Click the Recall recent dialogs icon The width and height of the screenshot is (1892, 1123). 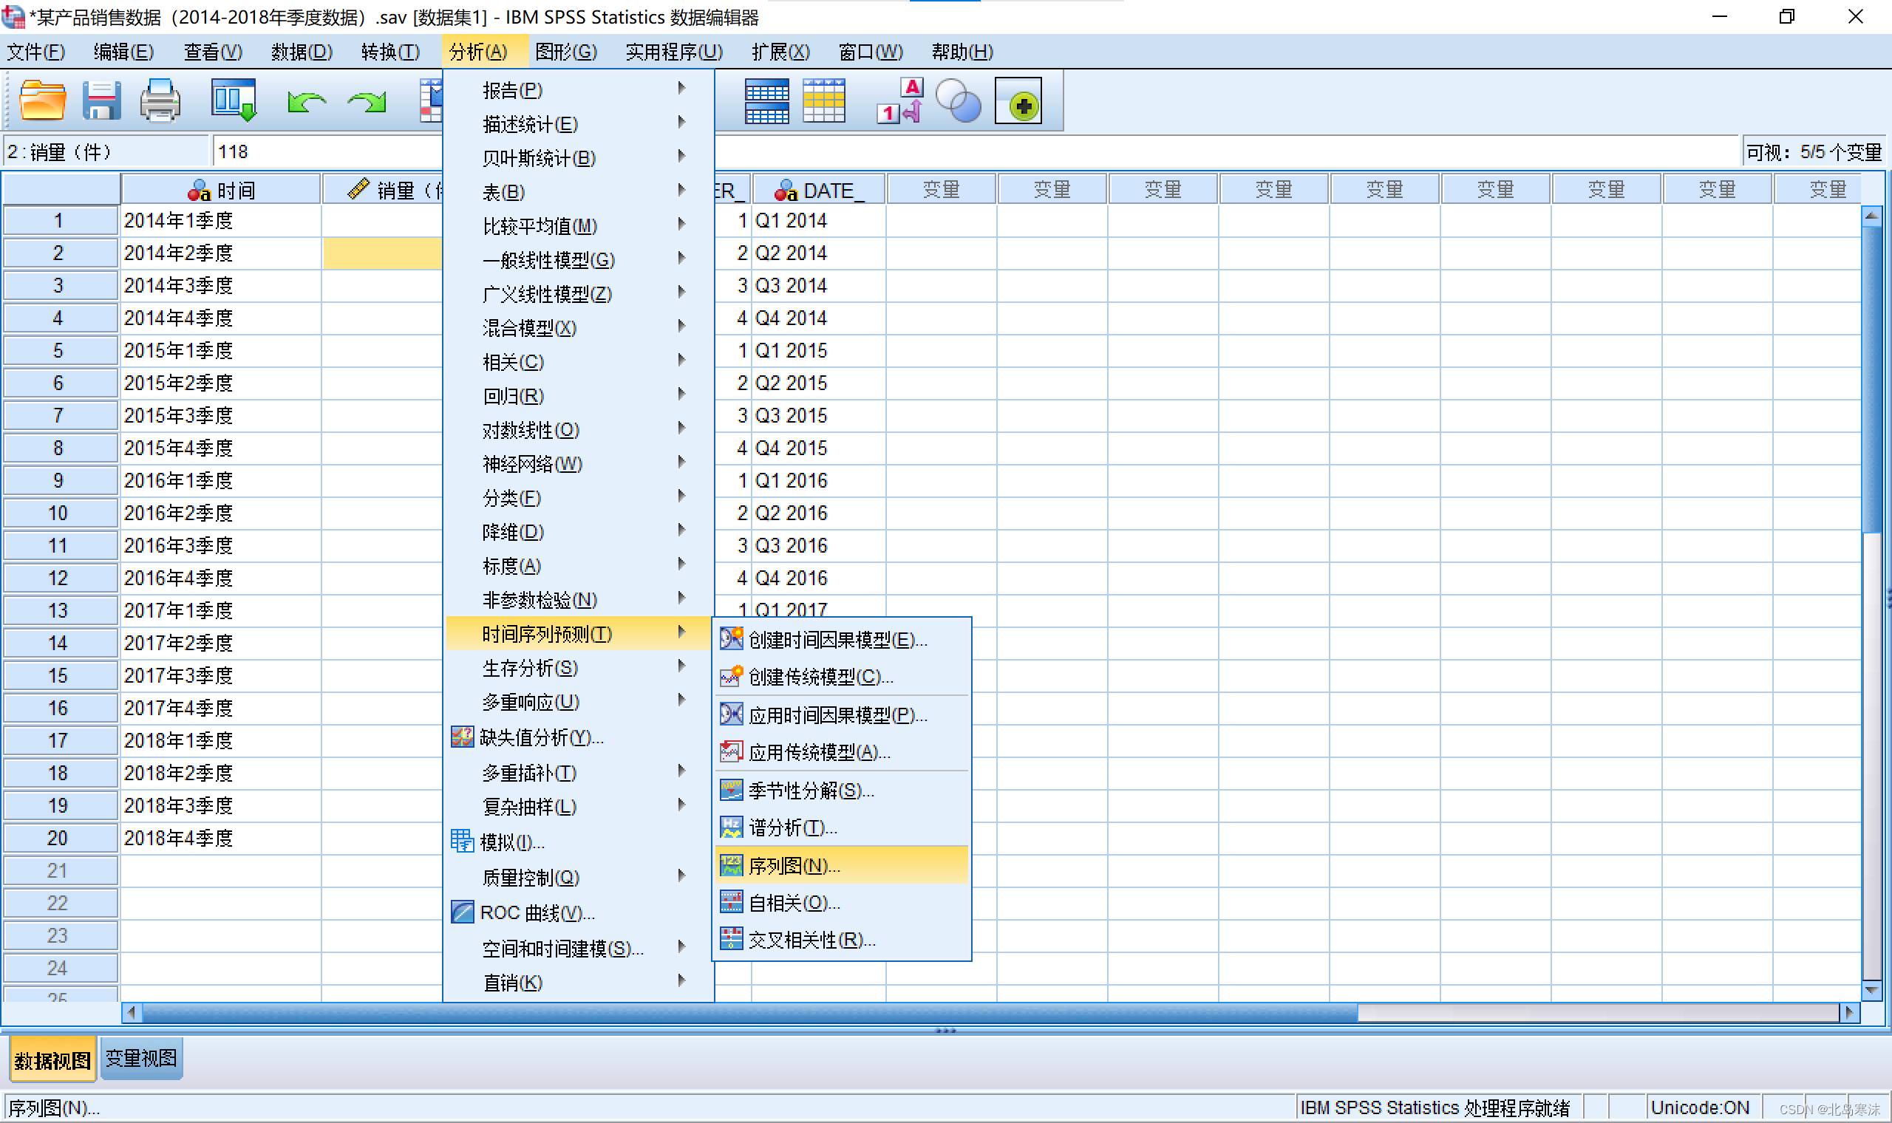pos(233,100)
